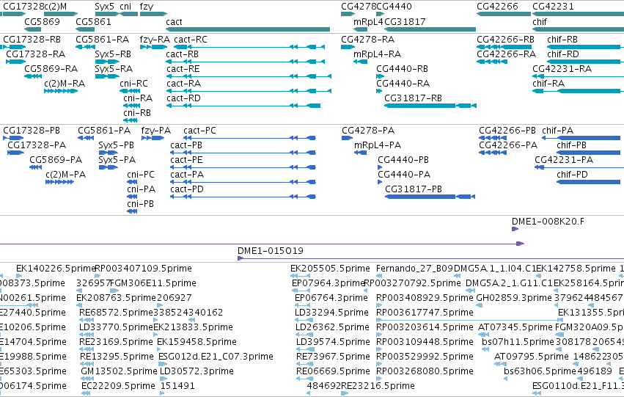
Task: Select the Syx5-RB transcript
Action: (107, 62)
